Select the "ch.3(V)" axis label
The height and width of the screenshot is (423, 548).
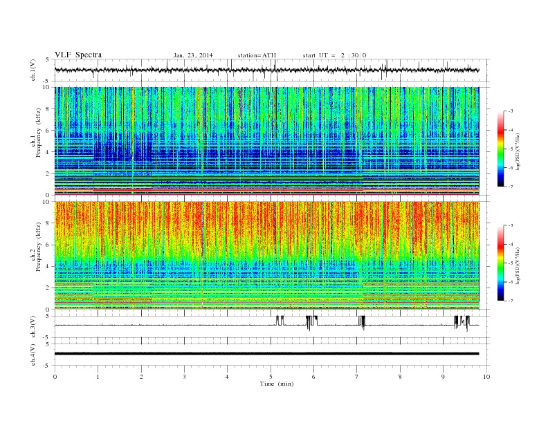tap(33, 327)
